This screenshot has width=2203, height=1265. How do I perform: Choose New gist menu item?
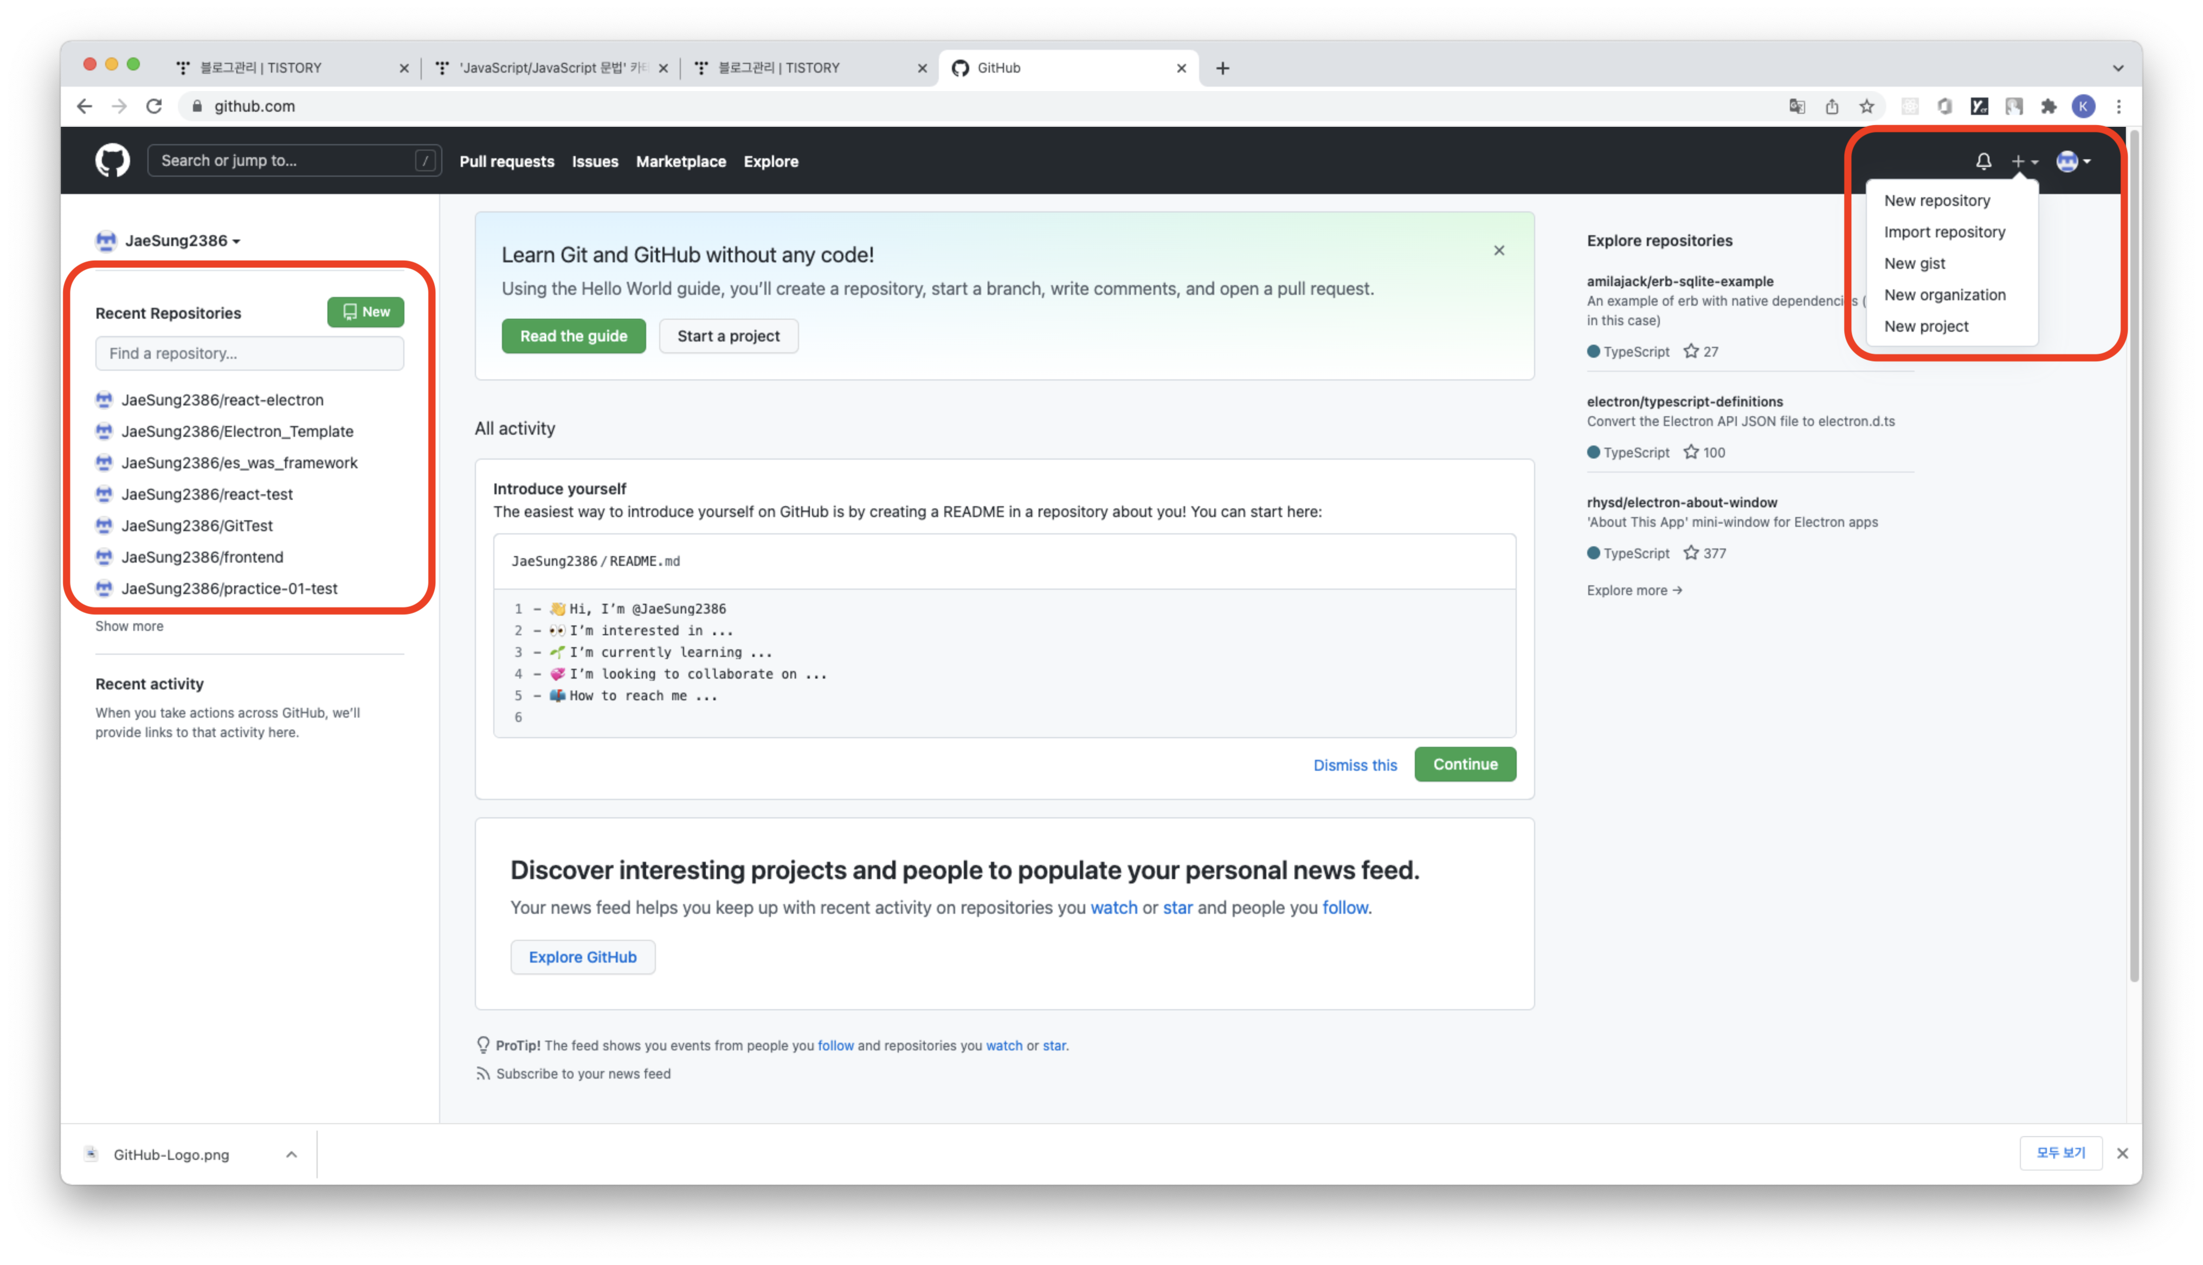point(1914,263)
